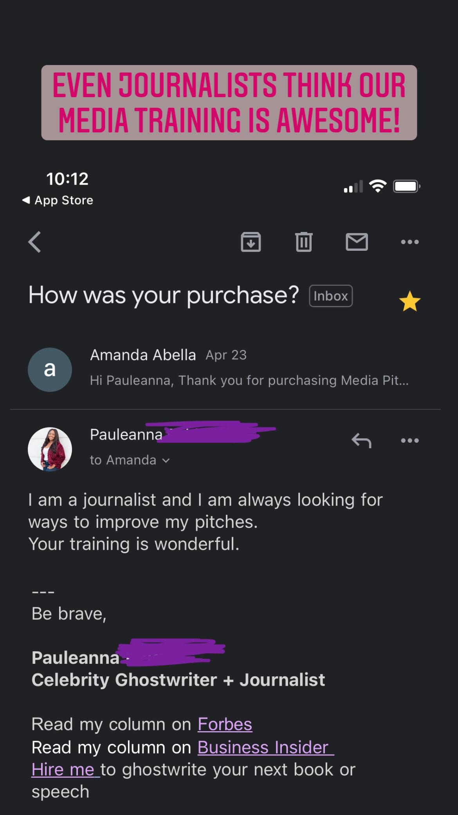Go back using the left arrow

tap(35, 242)
